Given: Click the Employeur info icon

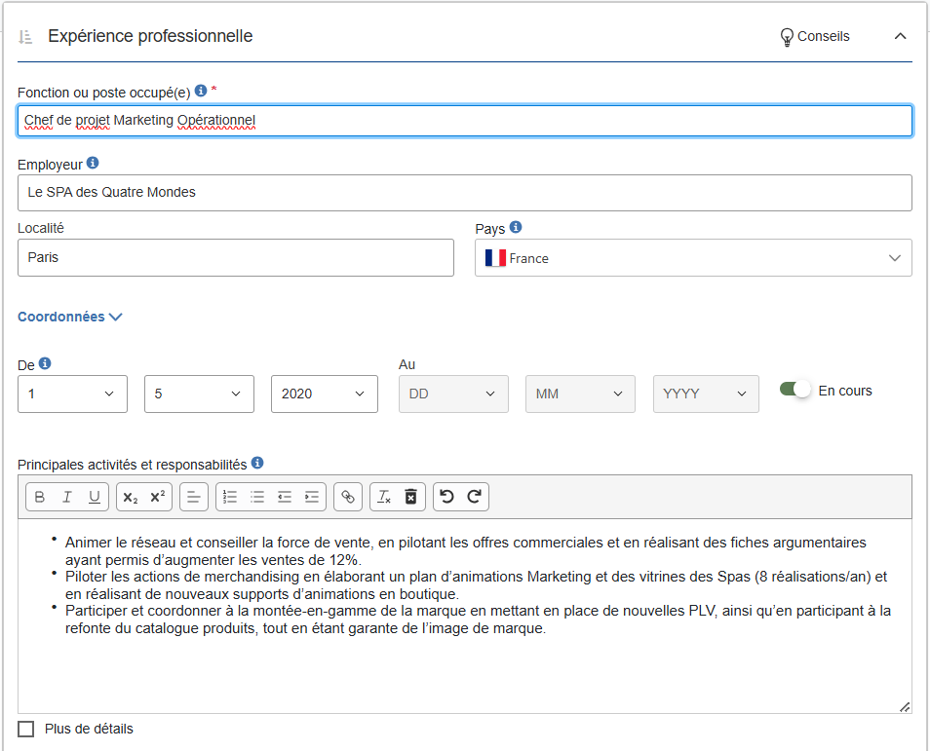Looking at the screenshot, I should tap(93, 164).
